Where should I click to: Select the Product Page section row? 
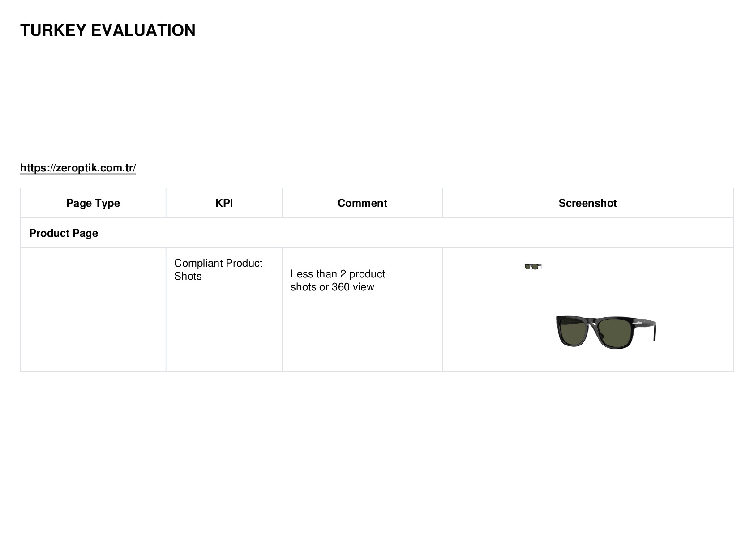pos(377,233)
